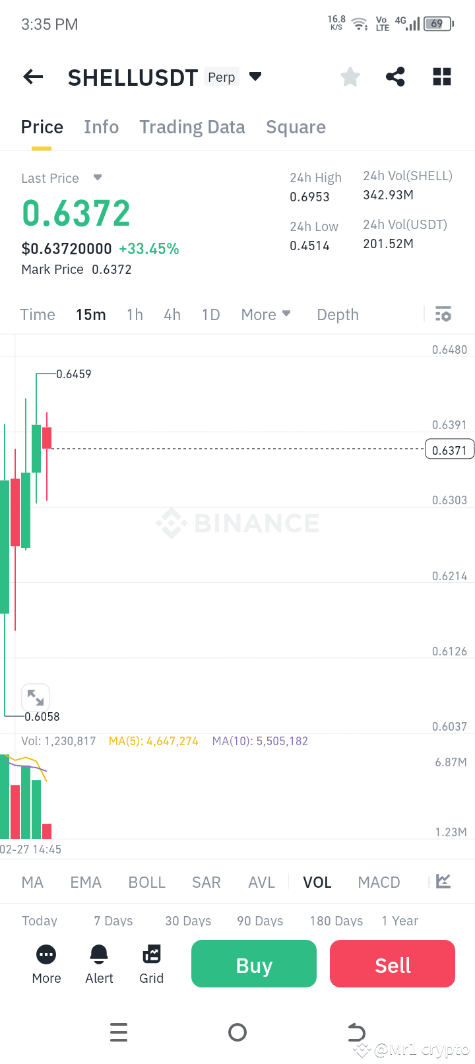Enable the VOL indicator
This screenshot has width=475, height=1064.
click(317, 882)
